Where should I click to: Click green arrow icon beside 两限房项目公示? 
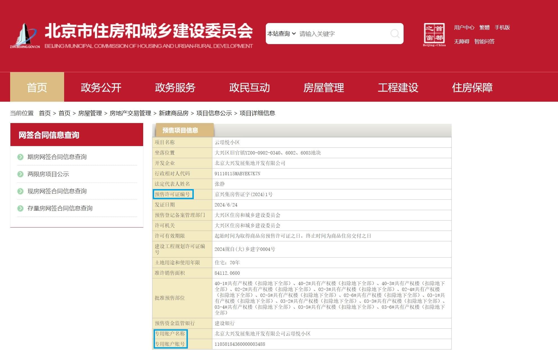pos(20,174)
